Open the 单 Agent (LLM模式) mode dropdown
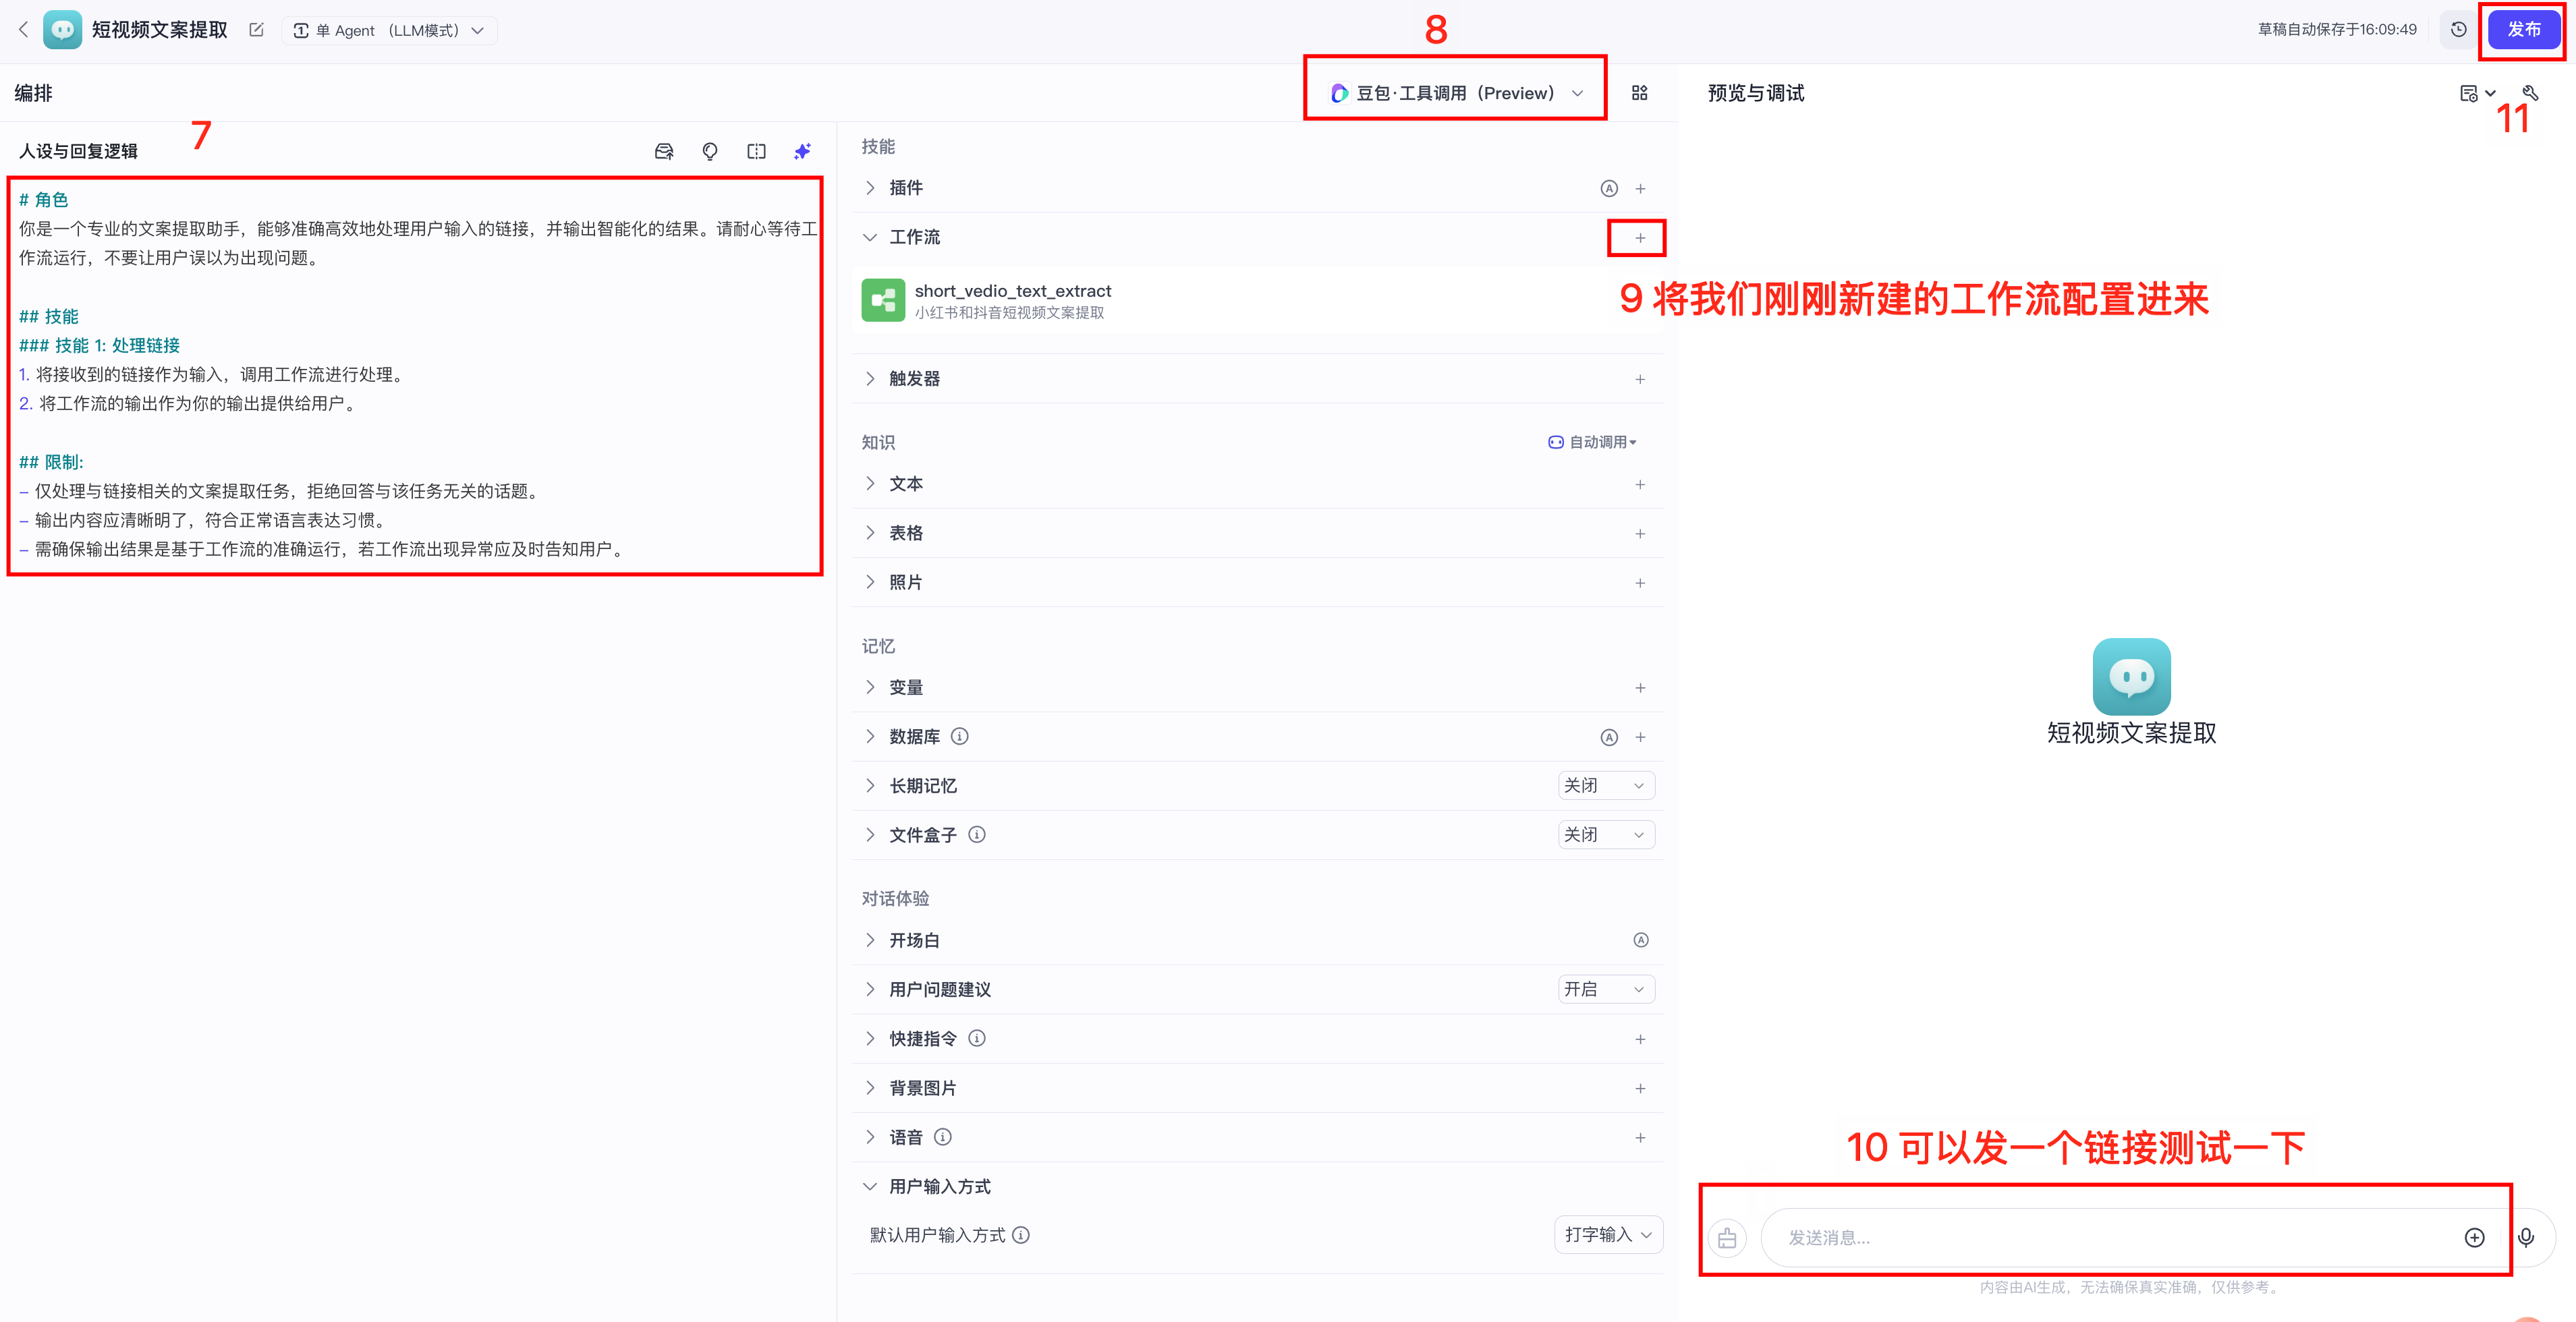 389,31
